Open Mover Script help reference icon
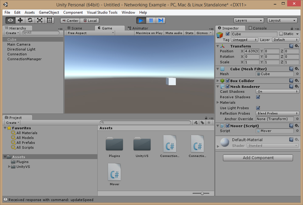 [291, 126]
